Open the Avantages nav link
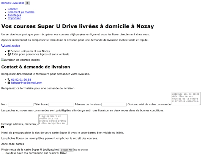The width and height of the screenshot is (205, 154). point(14,15)
